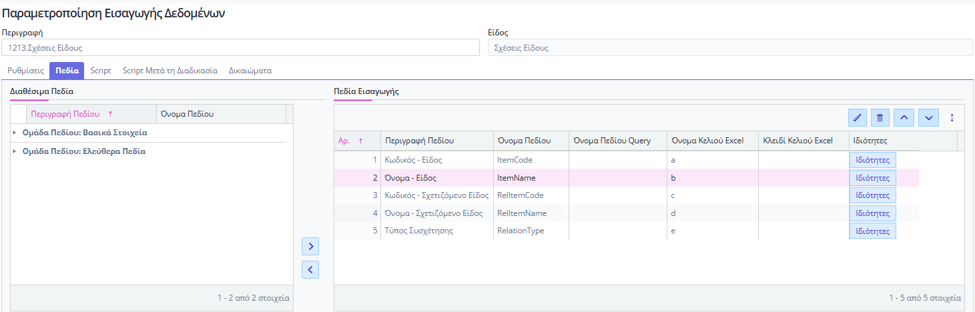Switch to the Ρυθμίσεις tab
This screenshot has width=975, height=312.
coord(25,70)
